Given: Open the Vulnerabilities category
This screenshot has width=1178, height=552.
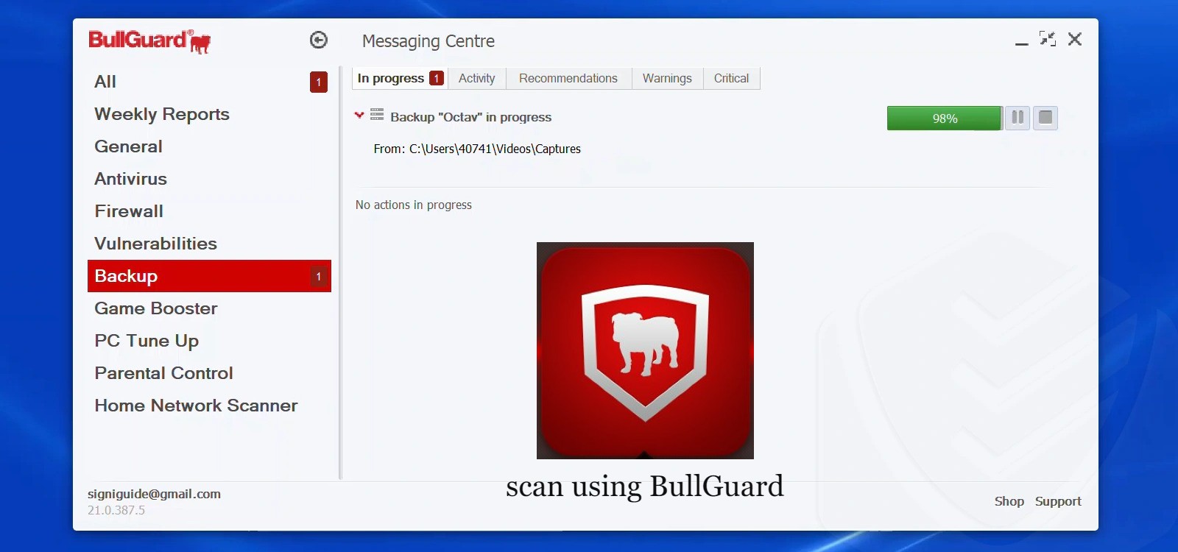Looking at the screenshot, I should click(209, 244).
